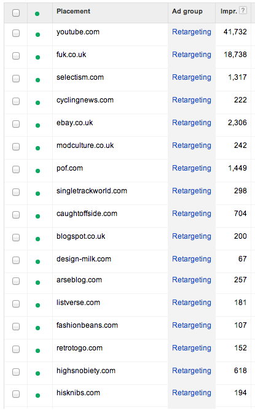Check the box for selectism.com
This screenshot has height=410, width=255.
[x=16, y=79]
